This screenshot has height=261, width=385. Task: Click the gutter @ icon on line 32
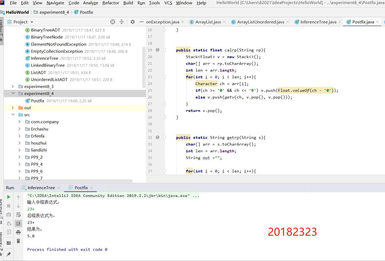click(157, 137)
